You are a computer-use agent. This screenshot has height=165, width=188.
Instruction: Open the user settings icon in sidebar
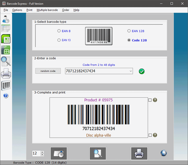click(6, 19)
